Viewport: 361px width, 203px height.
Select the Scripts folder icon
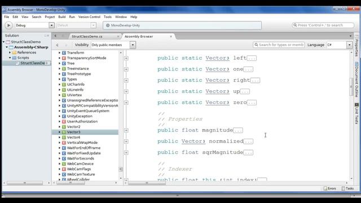pyautogui.click(x=14, y=58)
